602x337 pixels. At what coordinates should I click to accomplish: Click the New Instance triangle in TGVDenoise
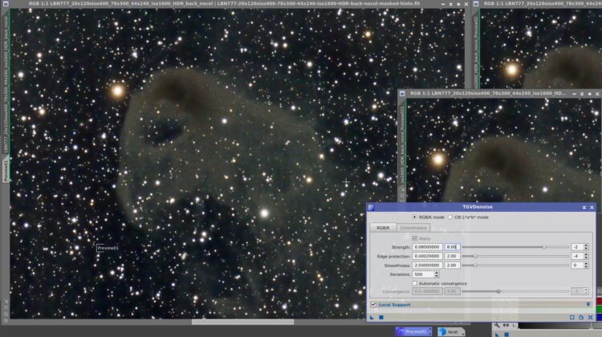tap(372, 318)
